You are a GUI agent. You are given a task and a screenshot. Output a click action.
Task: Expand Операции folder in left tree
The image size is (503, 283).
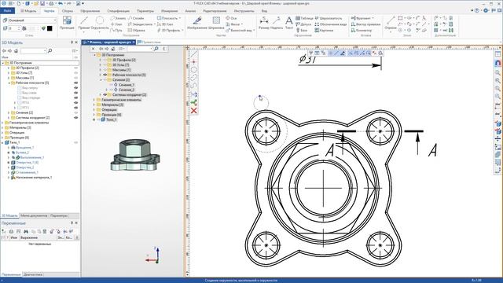pos(2,133)
